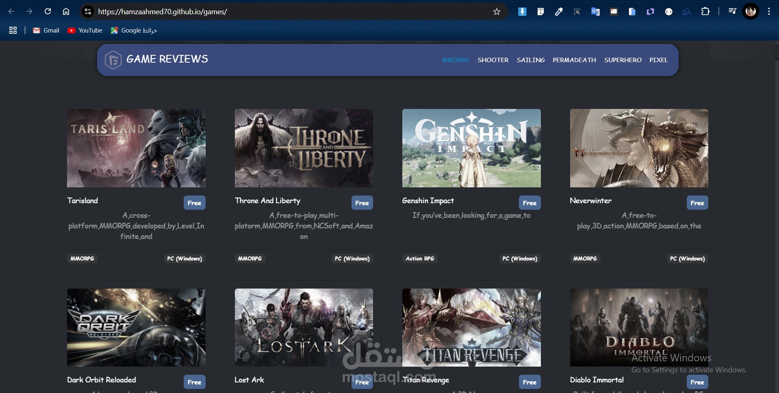
Task: Click "PC (Windows)" tag on Throne And Liberty
Action: [352, 258]
